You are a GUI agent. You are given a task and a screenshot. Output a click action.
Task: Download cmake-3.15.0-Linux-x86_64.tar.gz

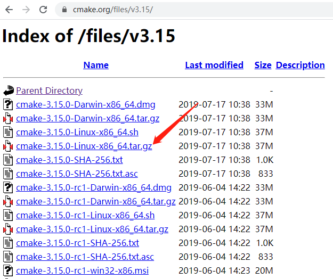coord(84,146)
